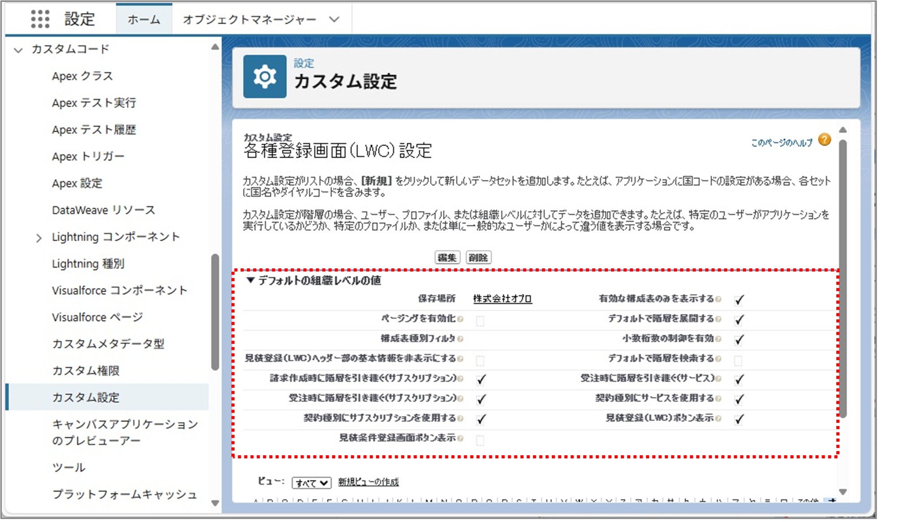Click the 編集 button
Viewport: 909px width, 522px height.
[x=448, y=258]
